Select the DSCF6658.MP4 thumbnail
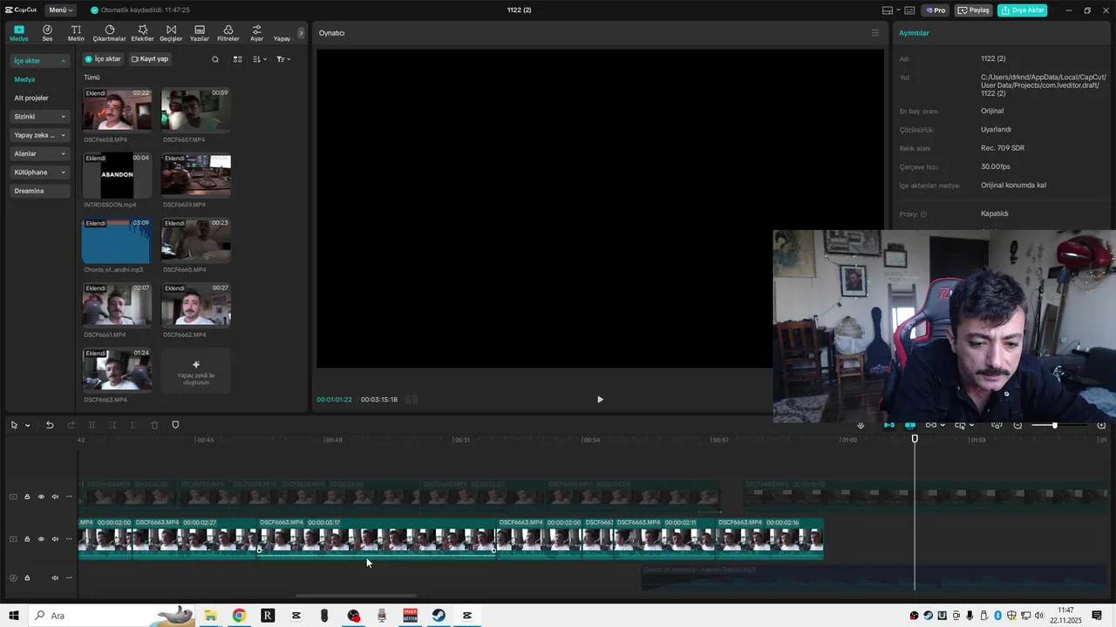Screen dimensions: 1116x627 click(x=117, y=110)
